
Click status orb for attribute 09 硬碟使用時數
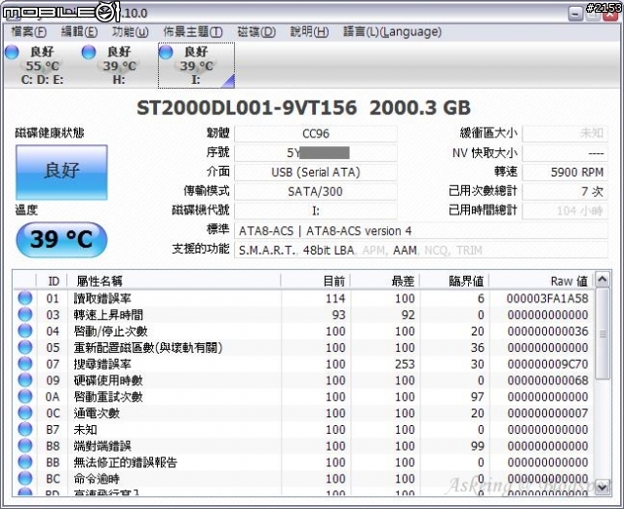(25, 380)
